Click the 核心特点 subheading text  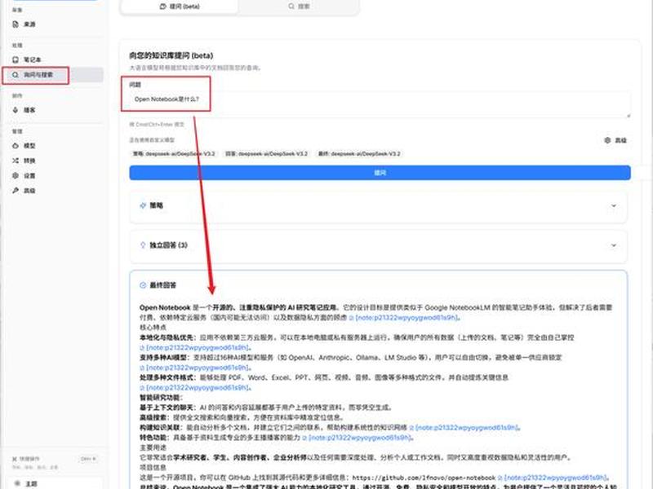click(x=153, y=328)
